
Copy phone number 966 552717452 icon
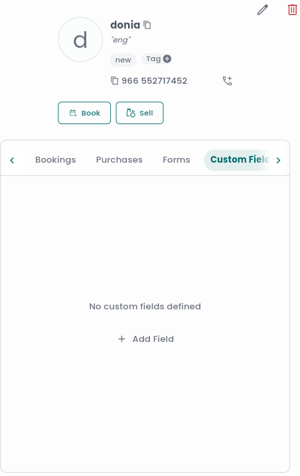114,81
